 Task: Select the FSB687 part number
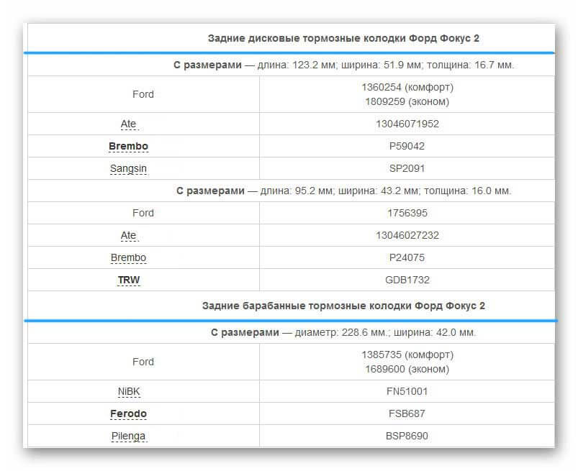407,413
